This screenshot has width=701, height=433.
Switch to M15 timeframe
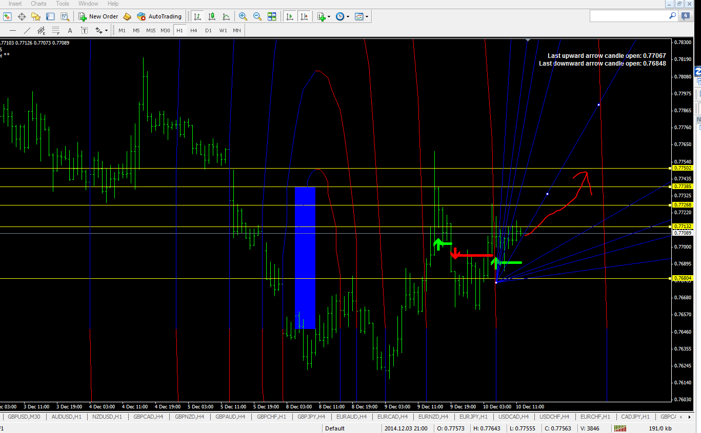[x=151, y=30]
